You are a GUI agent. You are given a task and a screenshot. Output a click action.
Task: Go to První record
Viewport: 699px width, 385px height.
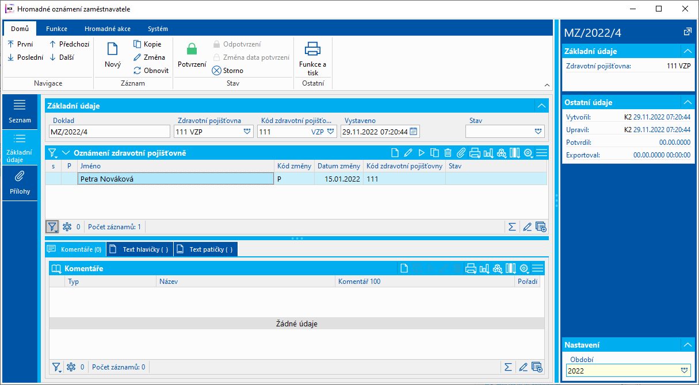click(x=20, y=44)
